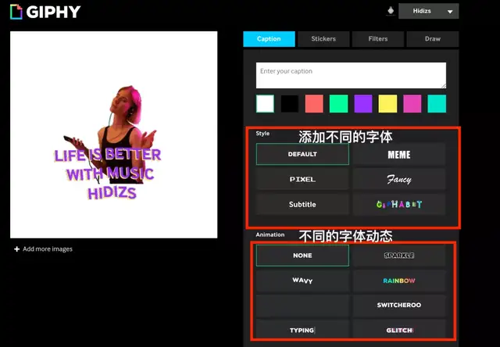This screenshot has height=347, width=500.
Task: Click the GIF preview image
Action: (113, 134)
